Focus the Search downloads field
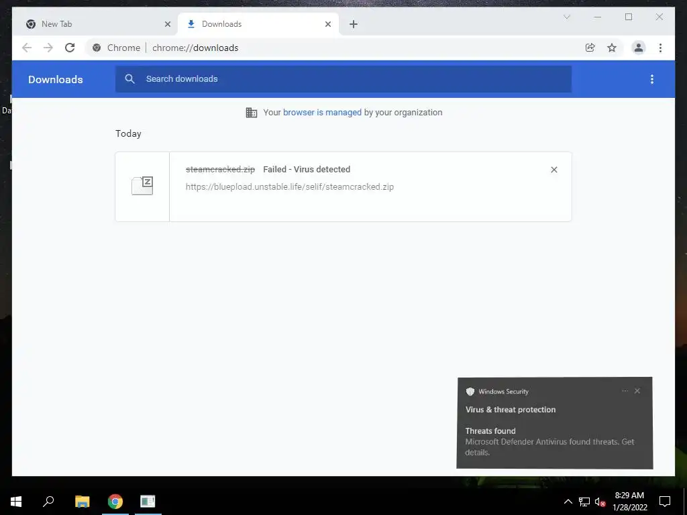 343,79
